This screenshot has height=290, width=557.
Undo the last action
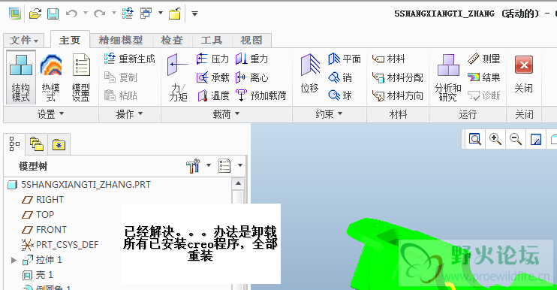(x=71, y=14)
